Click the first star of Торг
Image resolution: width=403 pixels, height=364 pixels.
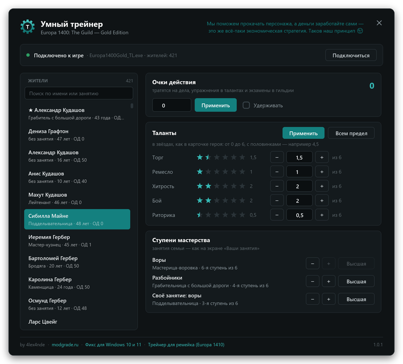coord(199,157)
